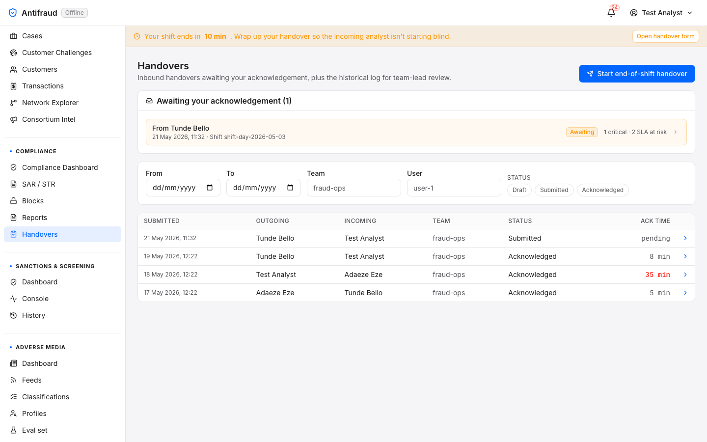
Task: Click the Transactions receipt icon
Action: point(14,86)
